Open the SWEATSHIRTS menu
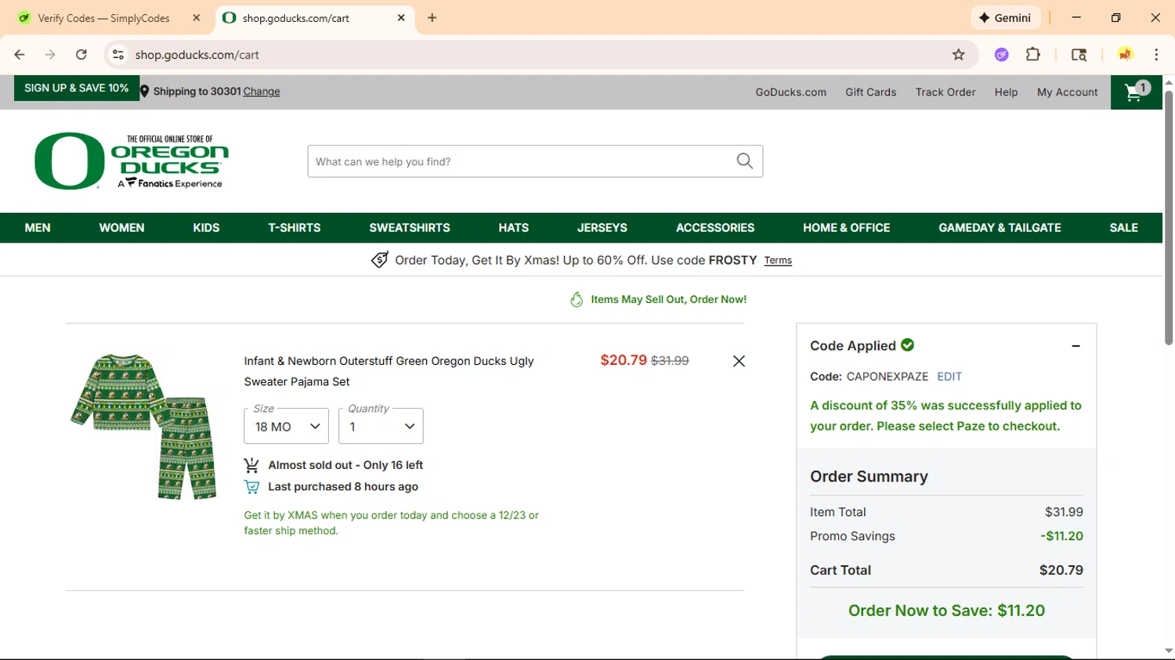Screen dimensions: 1175x660 (410, 228)
